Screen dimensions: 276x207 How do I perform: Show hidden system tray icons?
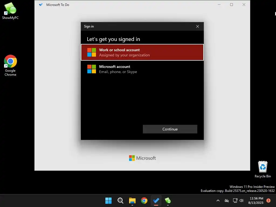pos(218,201)
